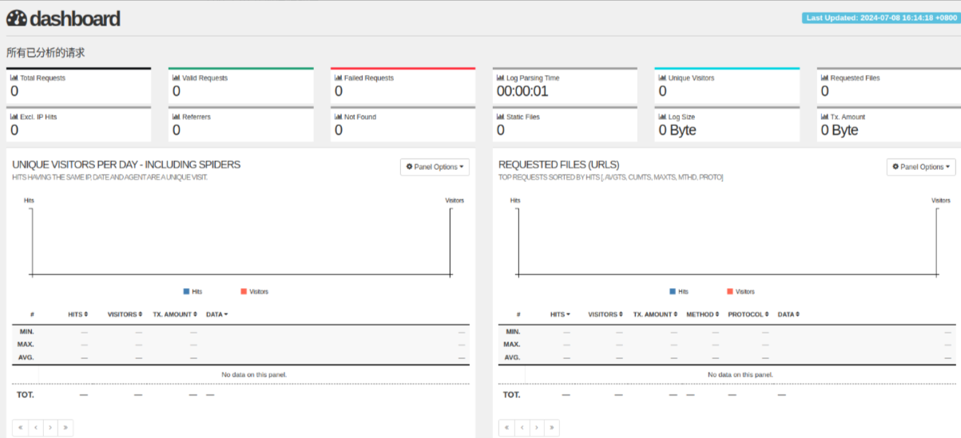Viewport: 961px width, 438px height.
Task: Click the Total Requests bar chart icon
Action: [x=14, y=78]
